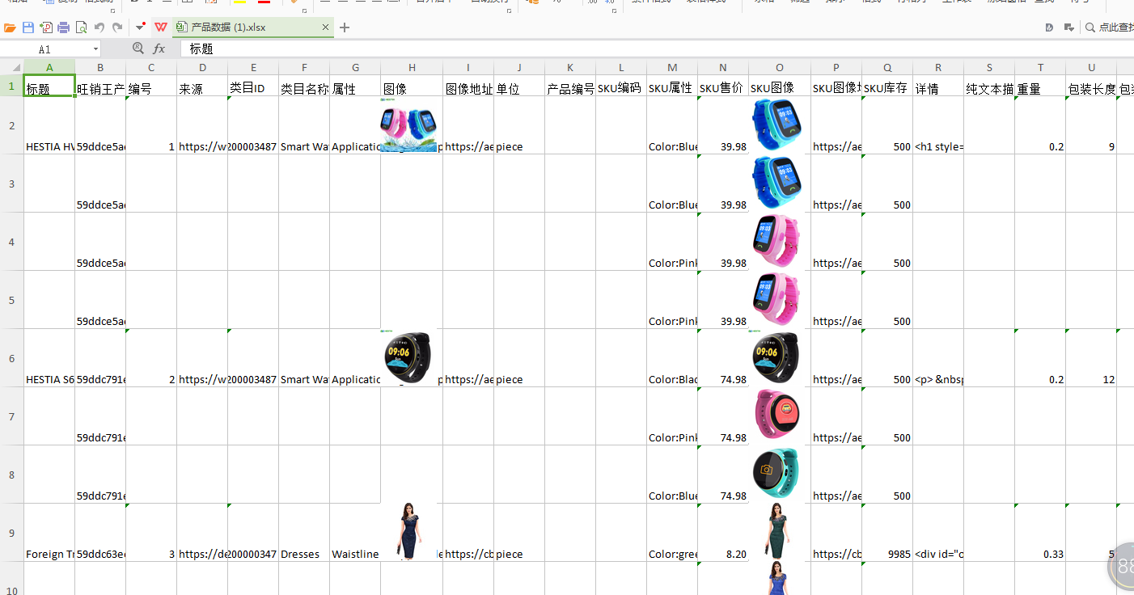1134x595 pixels.
Task: Select the Color:gree cell in row 9
Action: click(672, 533)
